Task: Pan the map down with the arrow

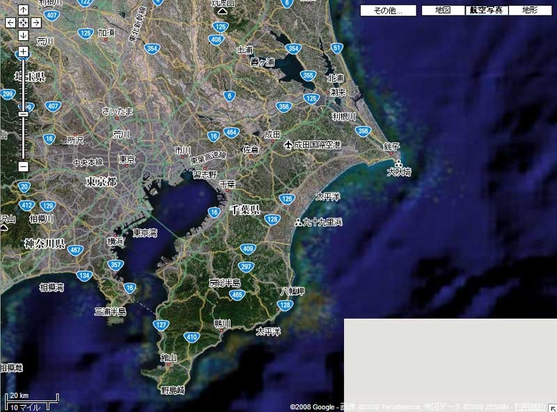Action: pos(23,35)
